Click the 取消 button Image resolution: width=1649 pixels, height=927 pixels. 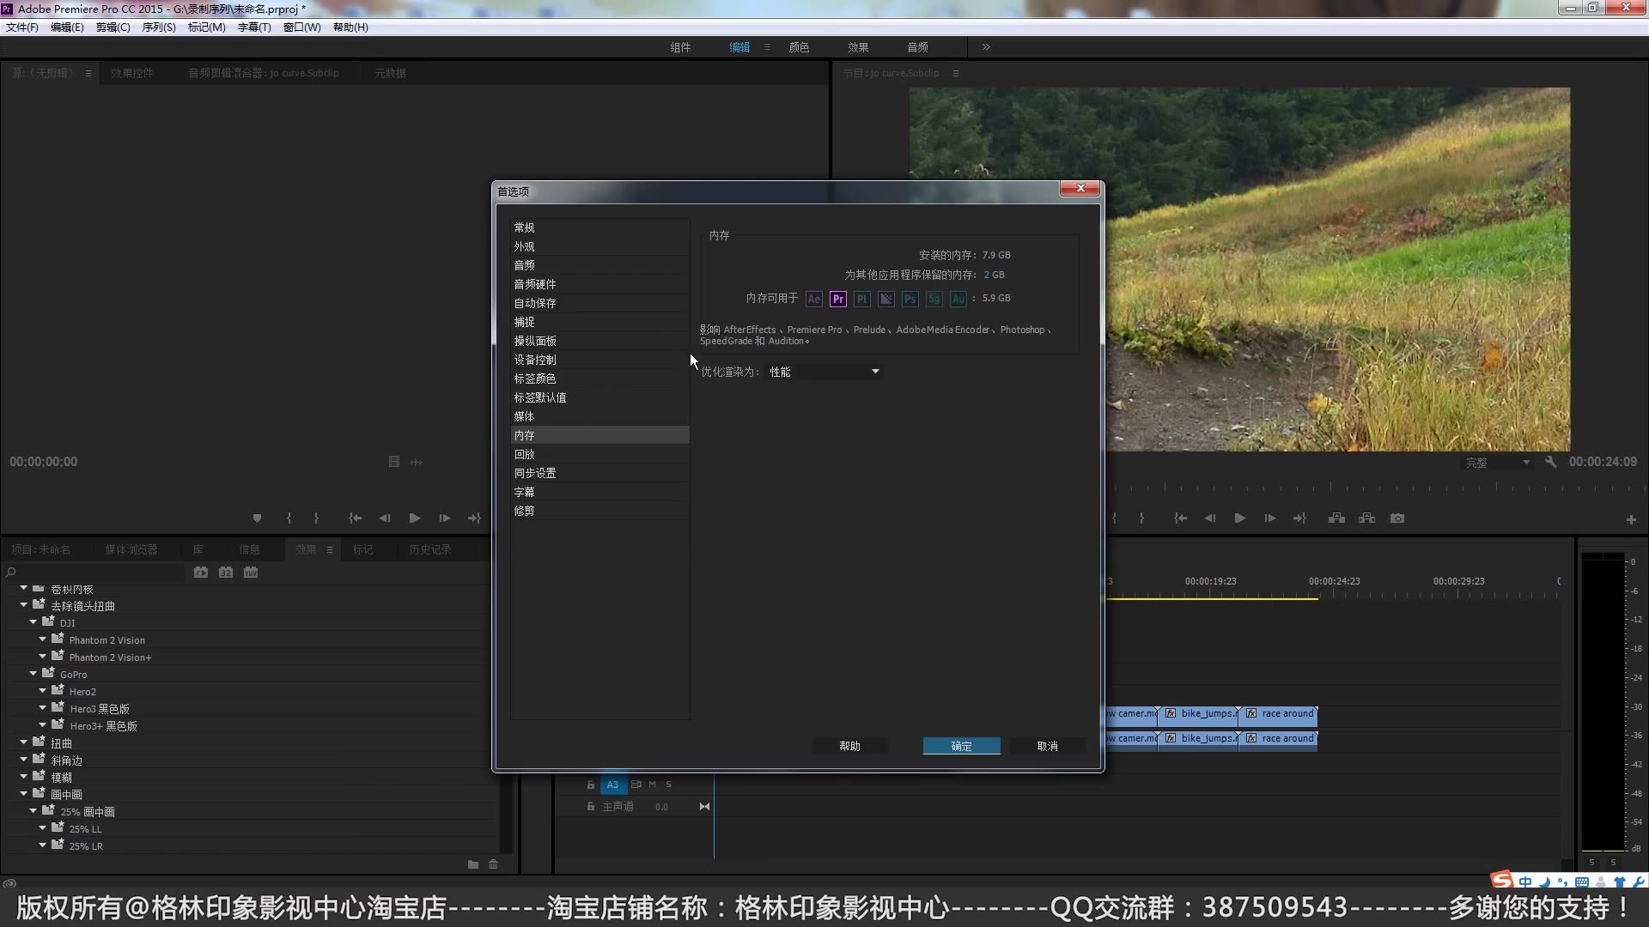(1047, 746)
